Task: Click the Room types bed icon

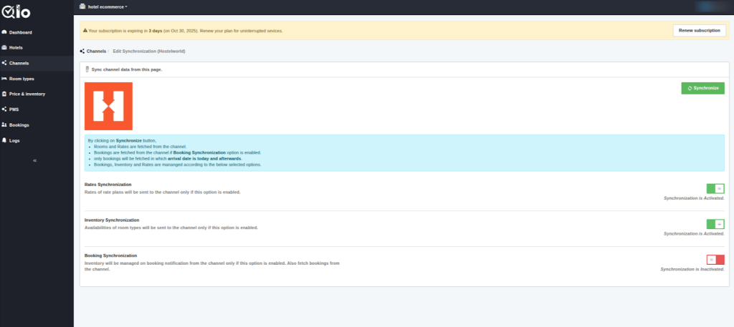Action: click(x=4, y=79)
